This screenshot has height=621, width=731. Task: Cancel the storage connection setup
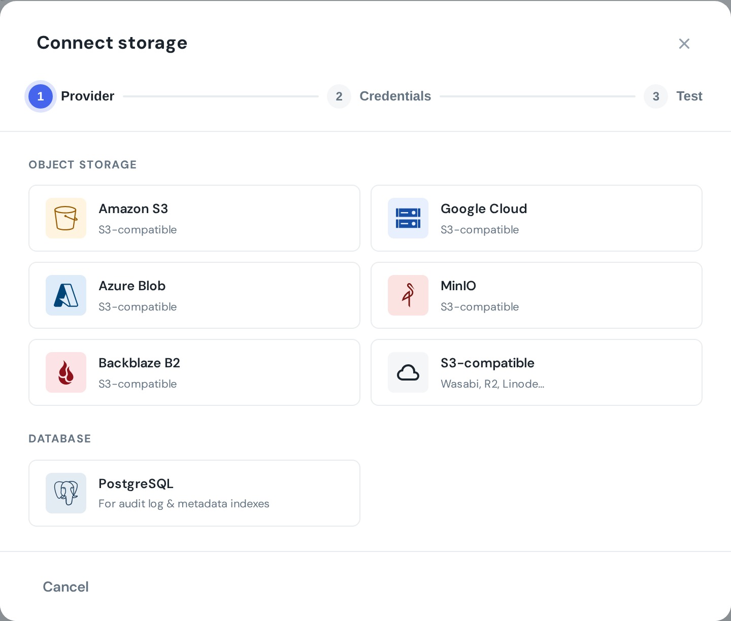[65, 586]
